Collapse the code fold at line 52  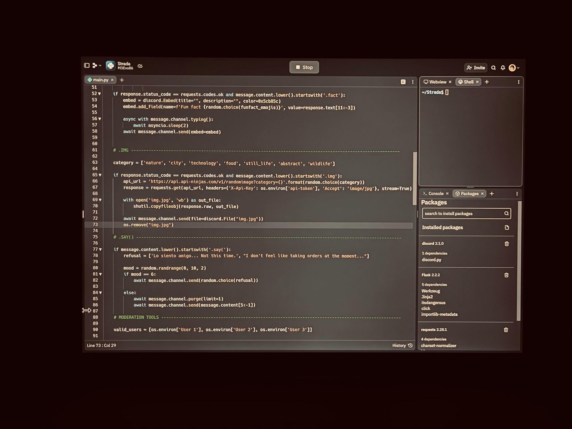coord(99,94)
